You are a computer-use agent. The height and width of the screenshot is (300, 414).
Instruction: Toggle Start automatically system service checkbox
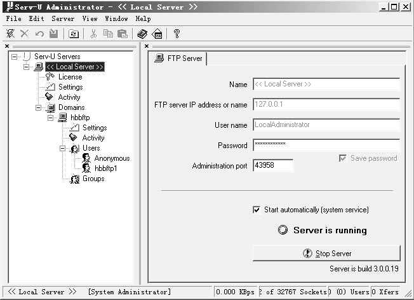click(x=257, y=210)
